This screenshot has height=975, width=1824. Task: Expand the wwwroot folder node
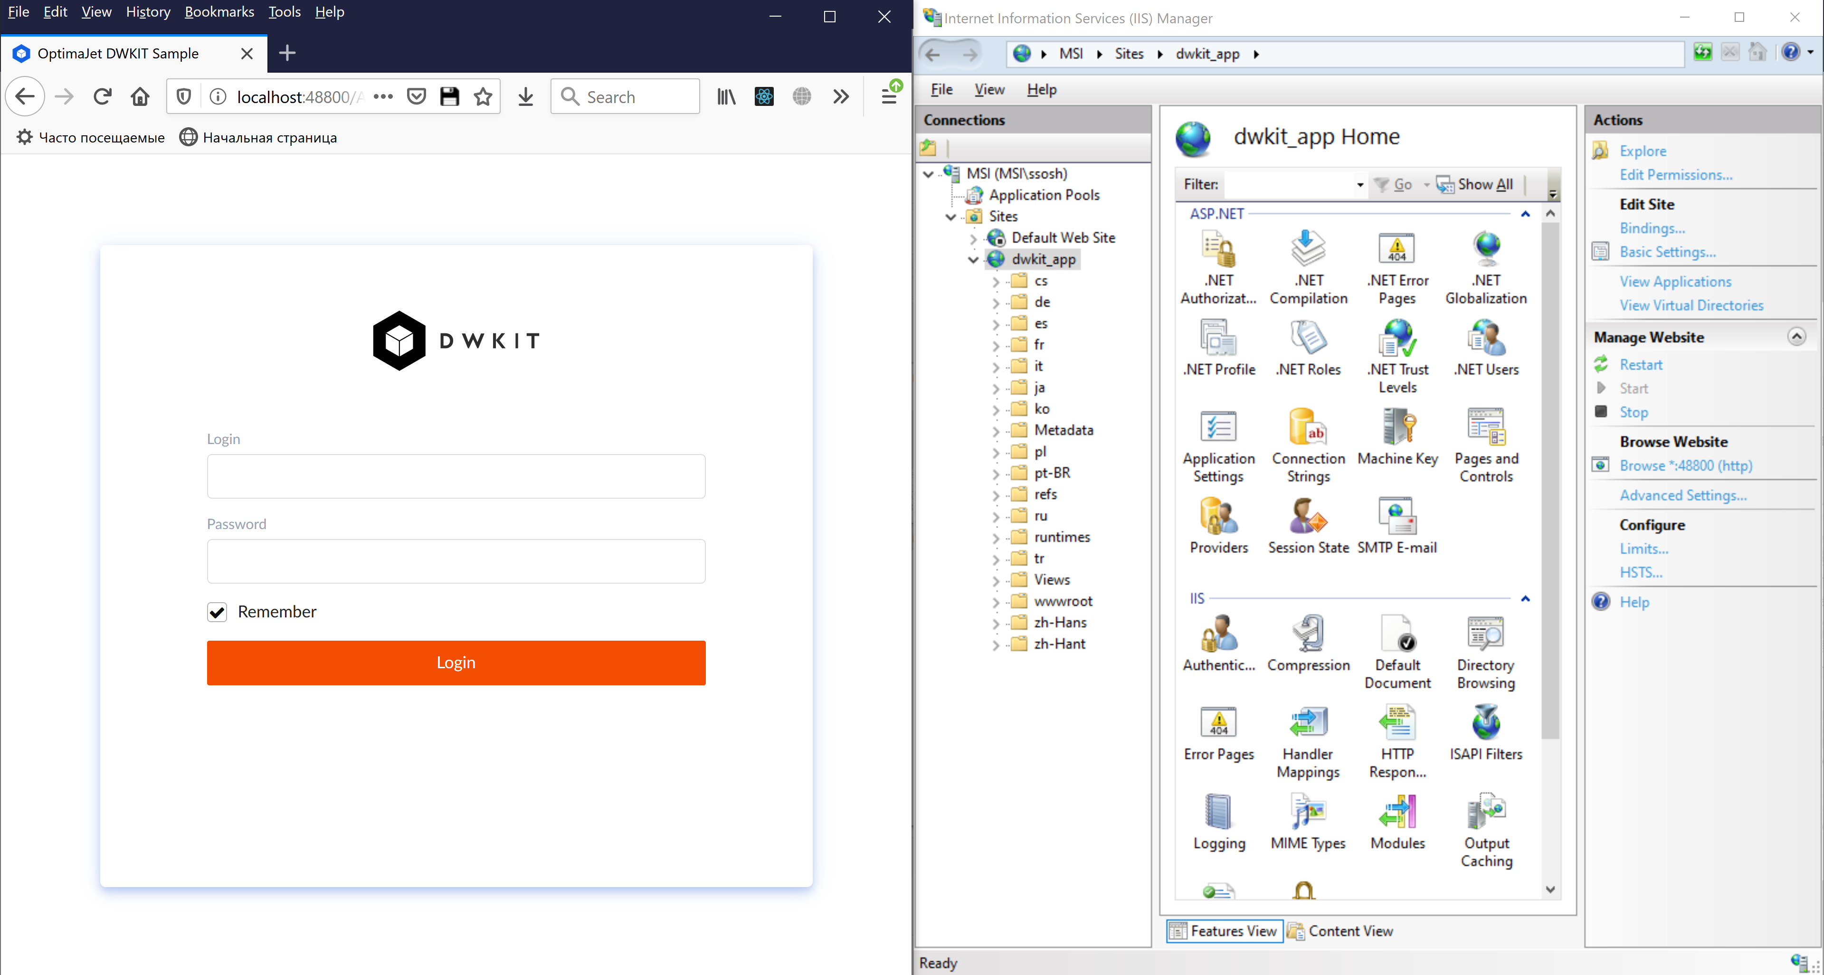coord(996,602)
